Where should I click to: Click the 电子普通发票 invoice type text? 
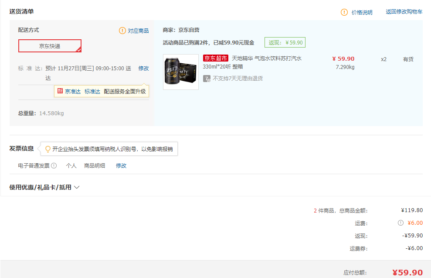(x=34, y=166)
